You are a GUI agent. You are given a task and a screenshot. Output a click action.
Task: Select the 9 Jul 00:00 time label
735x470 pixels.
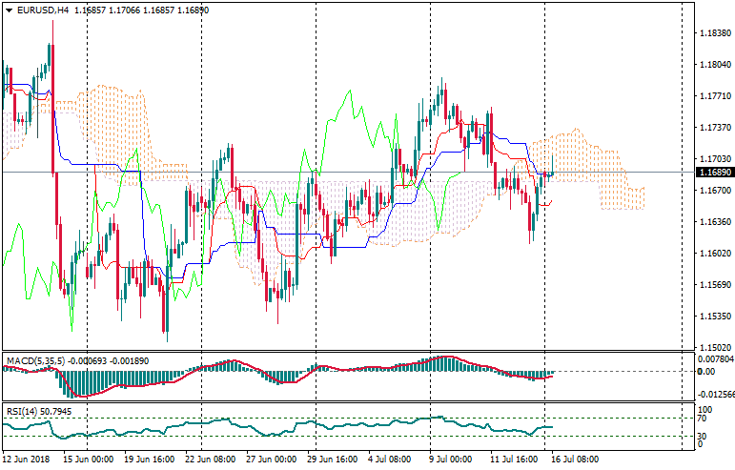click(450, 460)
